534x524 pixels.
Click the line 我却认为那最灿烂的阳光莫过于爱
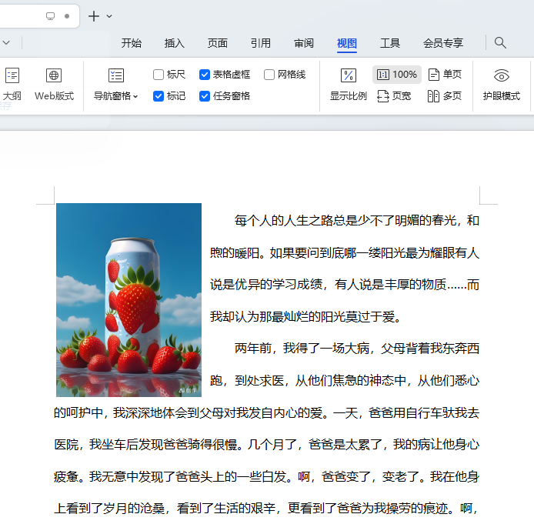click(306, 317)
